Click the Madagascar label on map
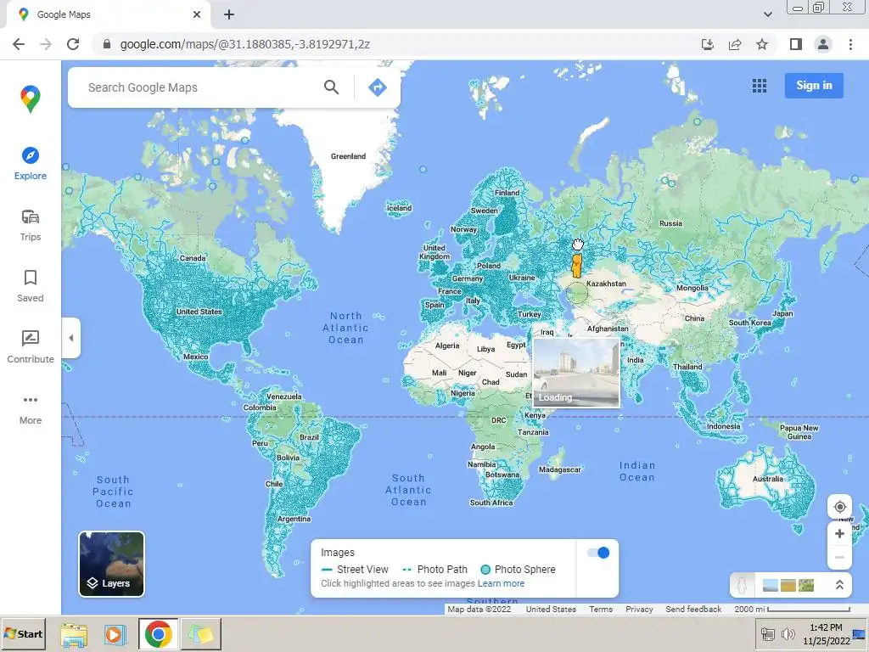This screenshot has width=869, height=652. [560, 469]
